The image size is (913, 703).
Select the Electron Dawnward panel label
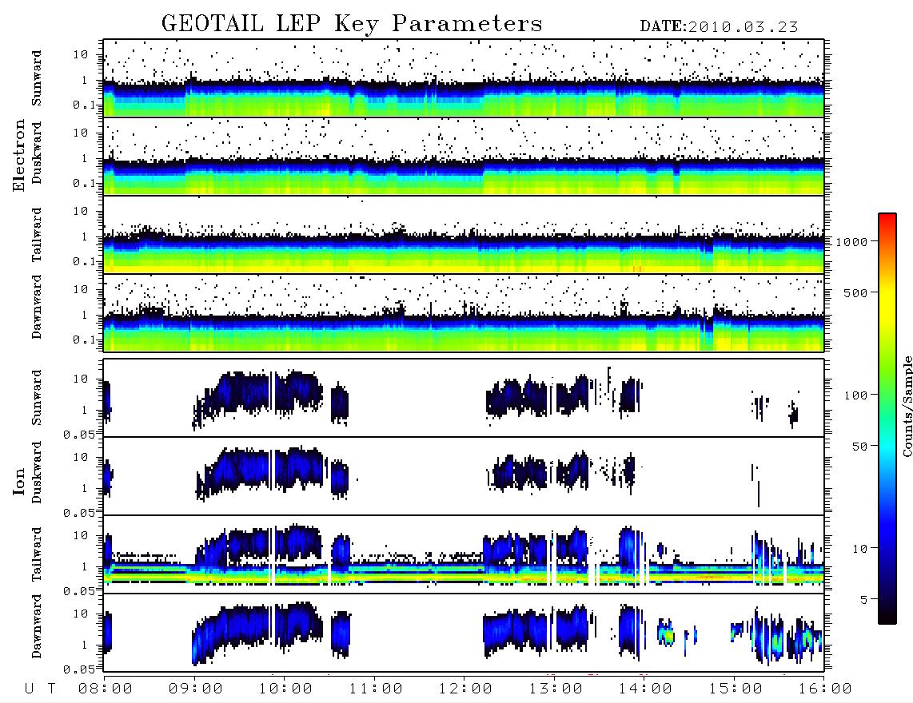36,307
